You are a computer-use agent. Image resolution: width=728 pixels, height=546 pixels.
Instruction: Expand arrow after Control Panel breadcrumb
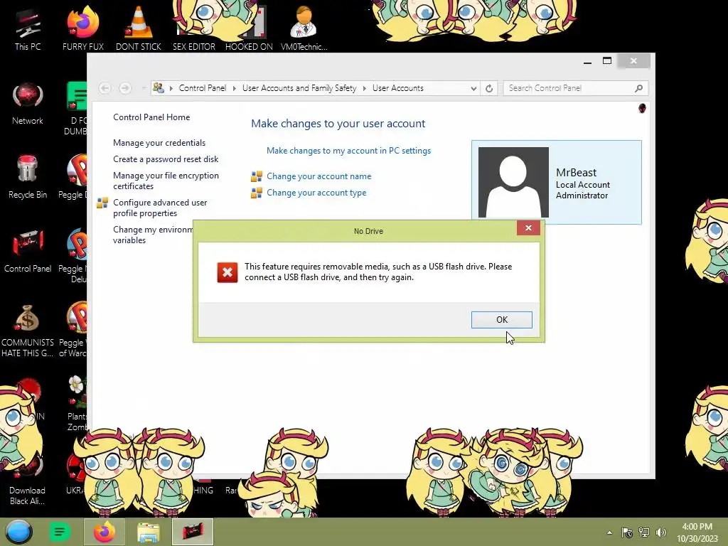(x=235, y=88)
